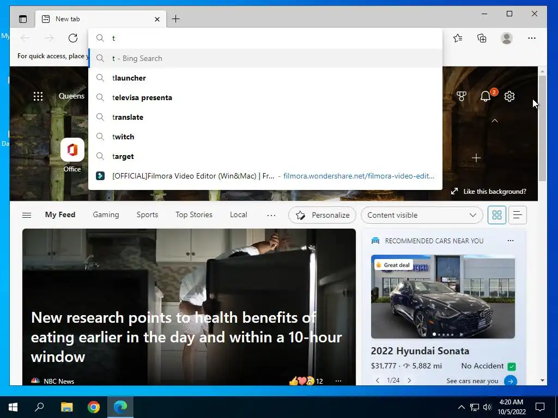Open the Rewards trophy icon
The width and height of the screenshot is (558, 418).
[x=462, y=96]
